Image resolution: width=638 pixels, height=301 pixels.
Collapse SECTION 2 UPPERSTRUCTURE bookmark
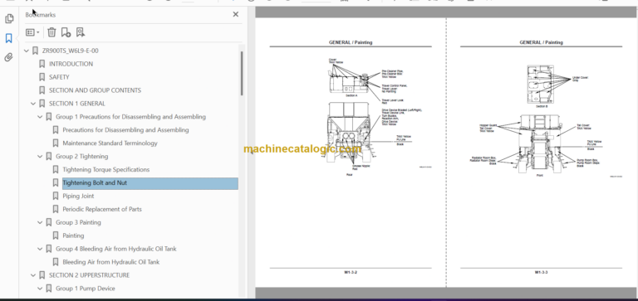coord(33,275)
